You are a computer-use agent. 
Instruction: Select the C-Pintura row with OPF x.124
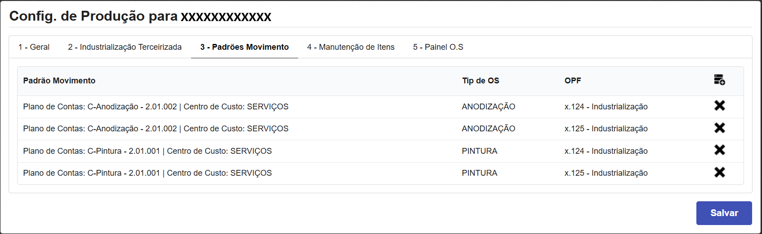pos(147,151)
